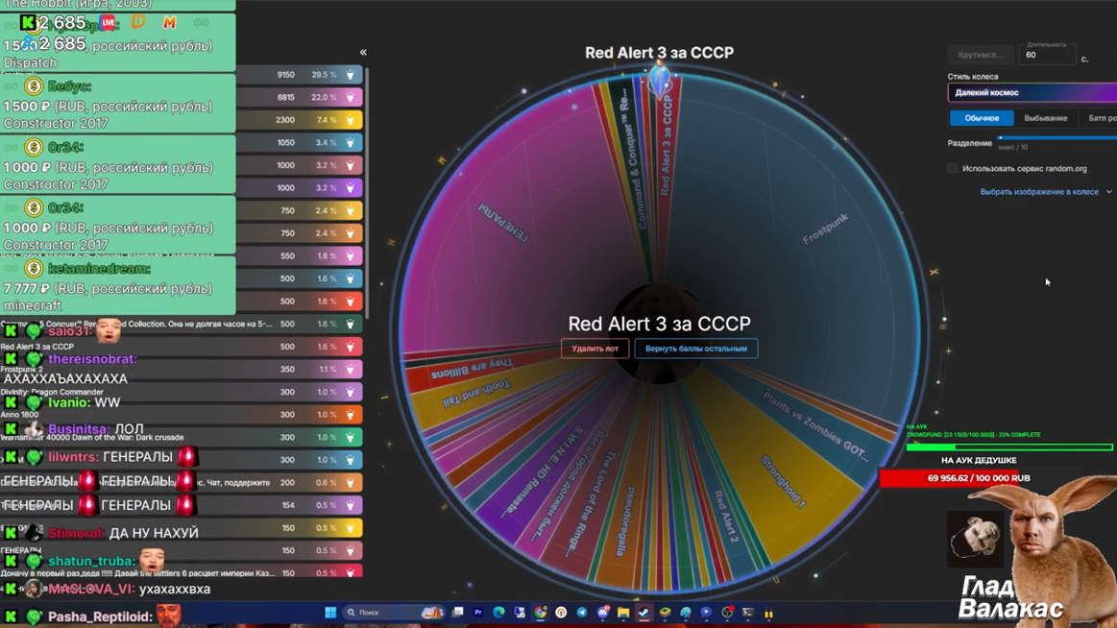Open Microsoft Edge from the taskbar
The width and height of the screenshot is (1117, 628).
[x=498, y=613]
